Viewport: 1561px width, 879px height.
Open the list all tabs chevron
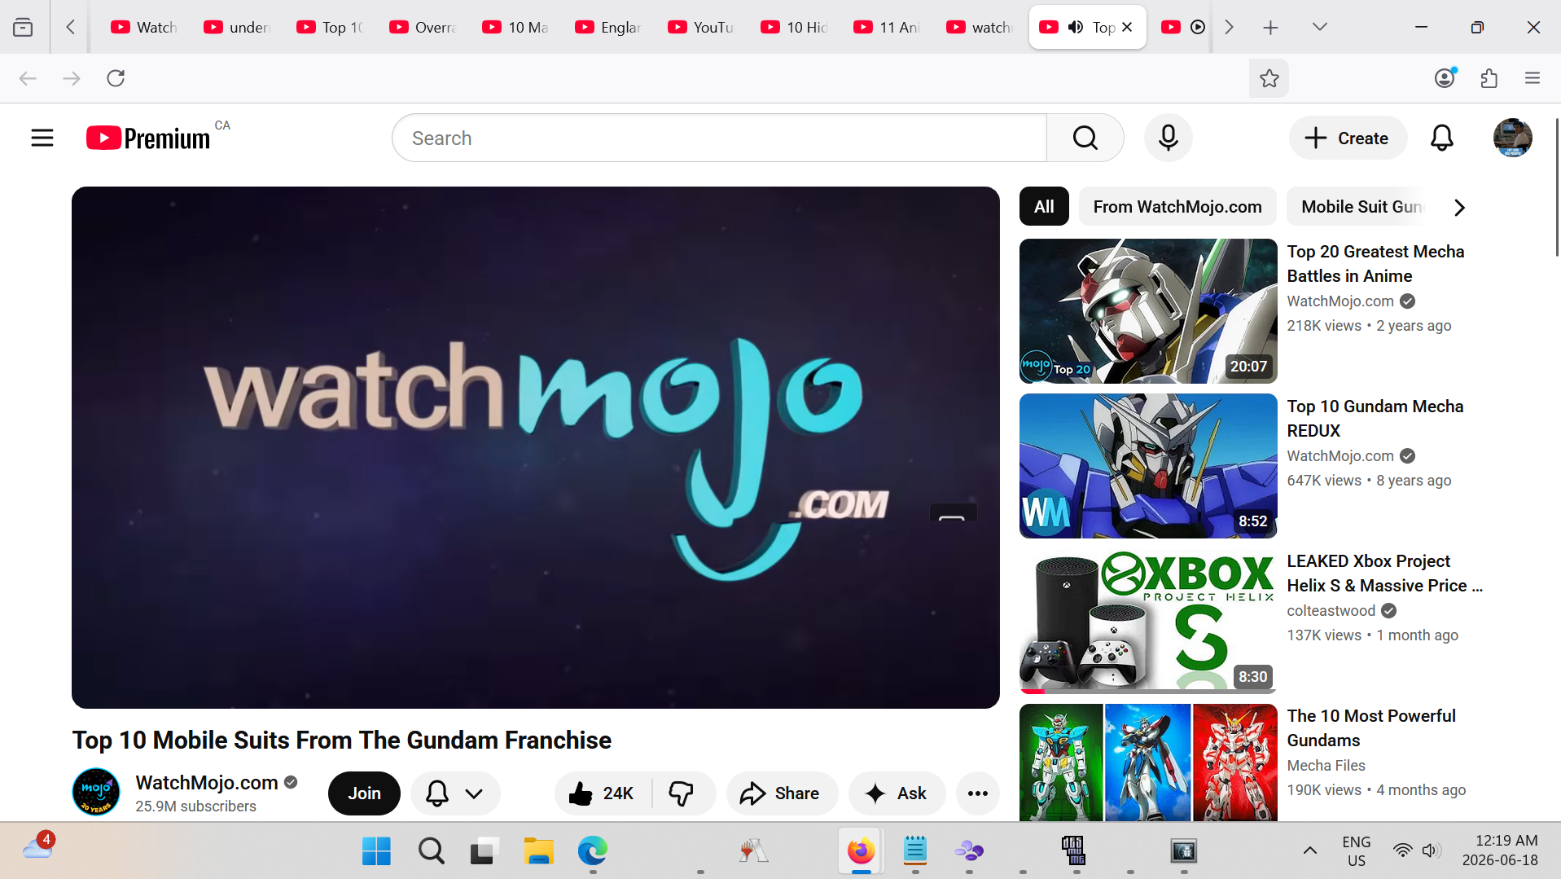(1320, 27)
